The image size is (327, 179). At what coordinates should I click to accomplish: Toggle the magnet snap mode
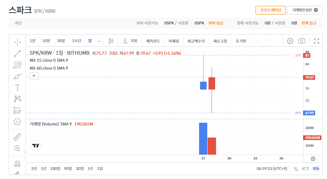click(x=17, y=164)
